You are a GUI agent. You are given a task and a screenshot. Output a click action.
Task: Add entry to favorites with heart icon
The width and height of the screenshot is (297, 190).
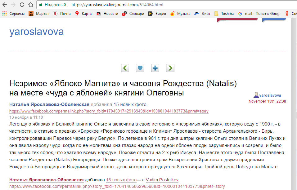[140, 68]
